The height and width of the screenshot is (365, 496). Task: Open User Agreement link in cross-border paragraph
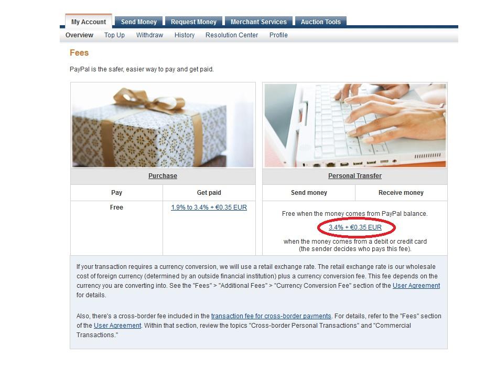pos(117,326)
